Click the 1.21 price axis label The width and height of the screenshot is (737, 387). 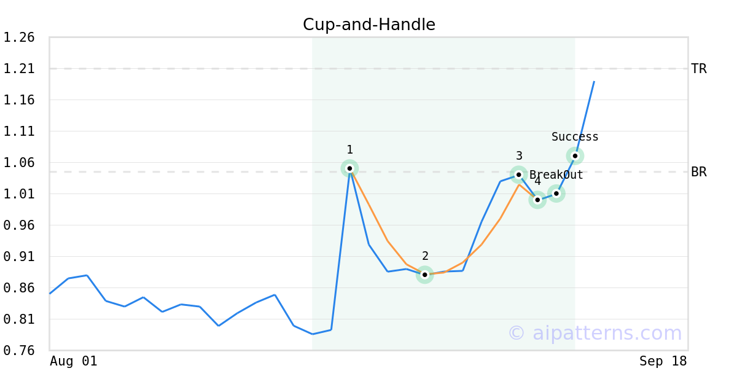click(x=19, y=69)
